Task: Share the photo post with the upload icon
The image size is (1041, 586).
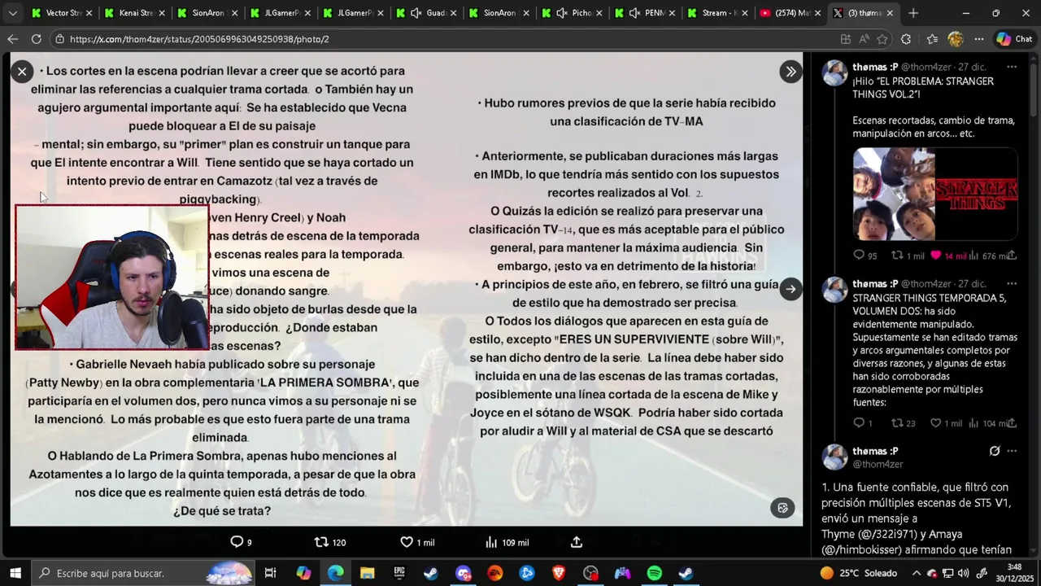Action: 577,542
